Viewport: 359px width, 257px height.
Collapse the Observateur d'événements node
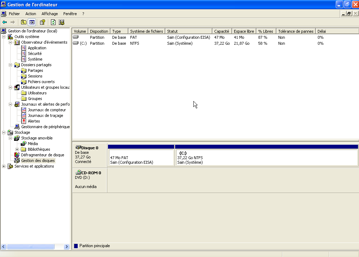tap(10, 42)
